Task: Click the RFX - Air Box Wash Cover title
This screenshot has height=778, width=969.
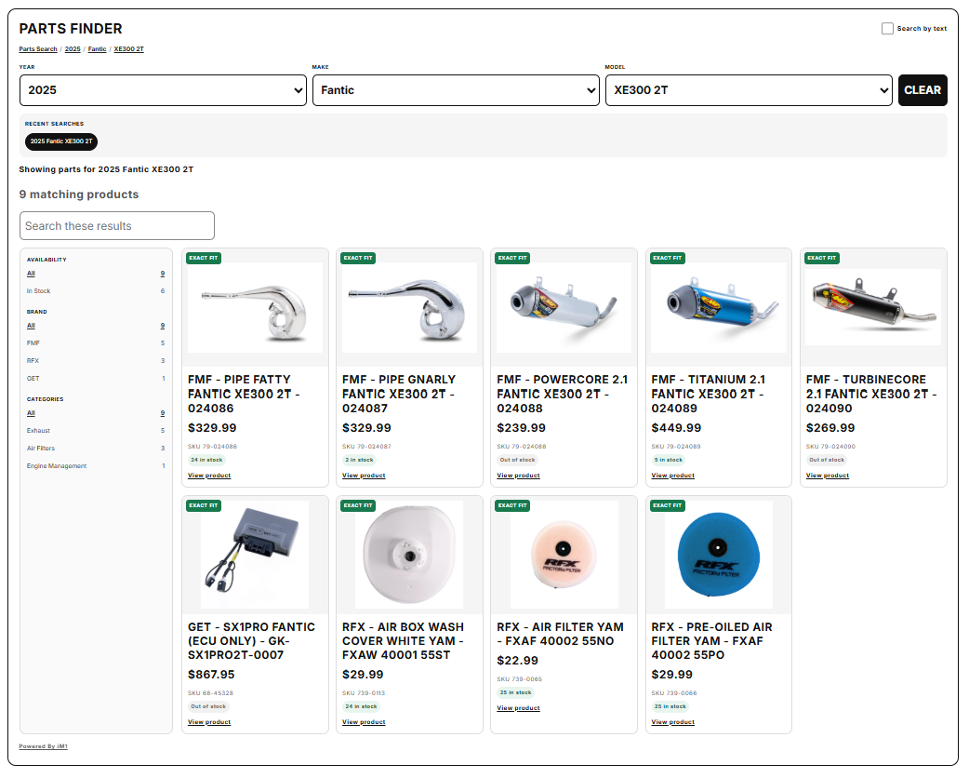Action: click(403, 640)
